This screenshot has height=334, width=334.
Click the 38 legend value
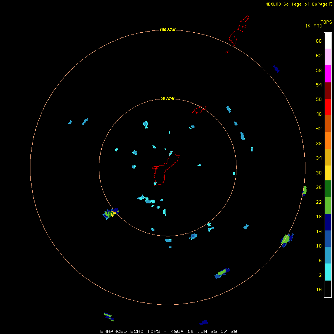(x=319, y=144)
